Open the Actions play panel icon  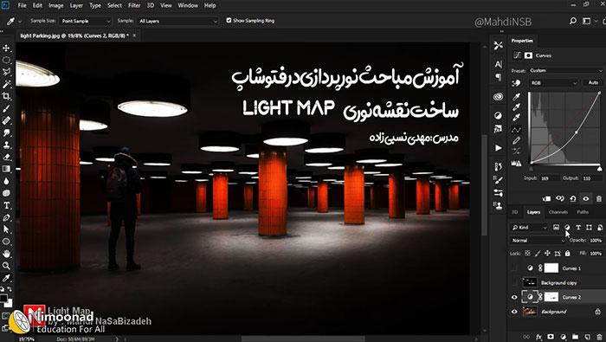[x=498, y=148]
